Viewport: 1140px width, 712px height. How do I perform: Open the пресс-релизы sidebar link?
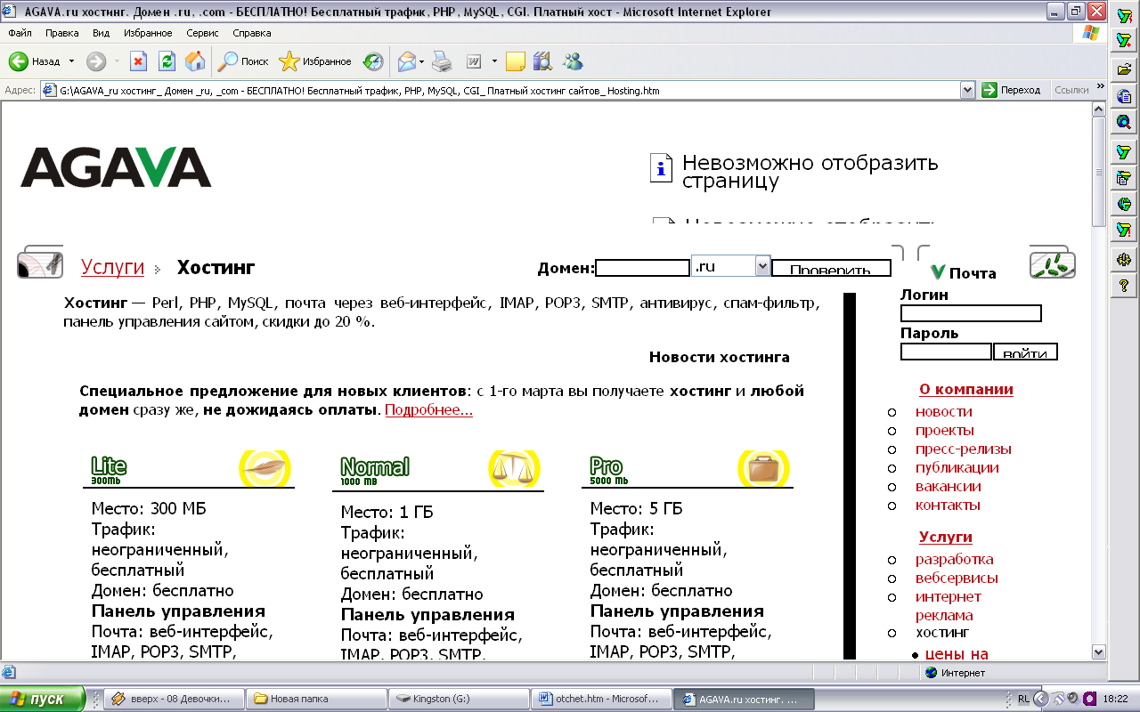[x=964, y=449]
